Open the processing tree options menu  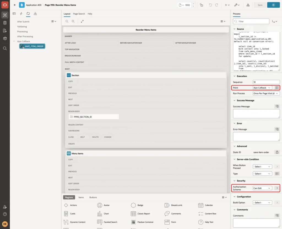pyautogui.click(x=54, y=21)
